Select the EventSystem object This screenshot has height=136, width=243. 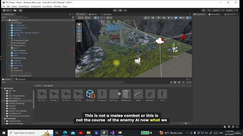point(19,43)
